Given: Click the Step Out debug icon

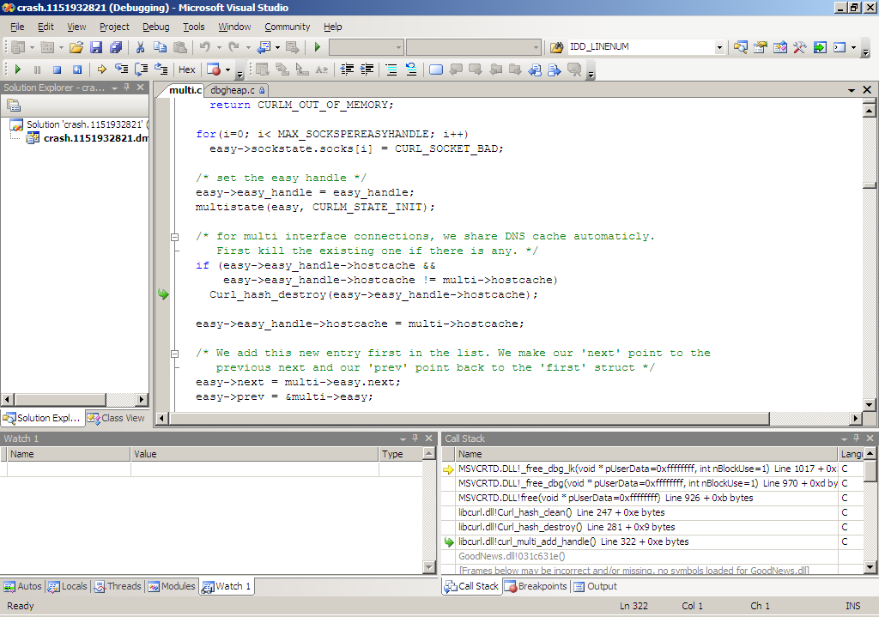Looking at the screenshot, I should pos(161,70).
